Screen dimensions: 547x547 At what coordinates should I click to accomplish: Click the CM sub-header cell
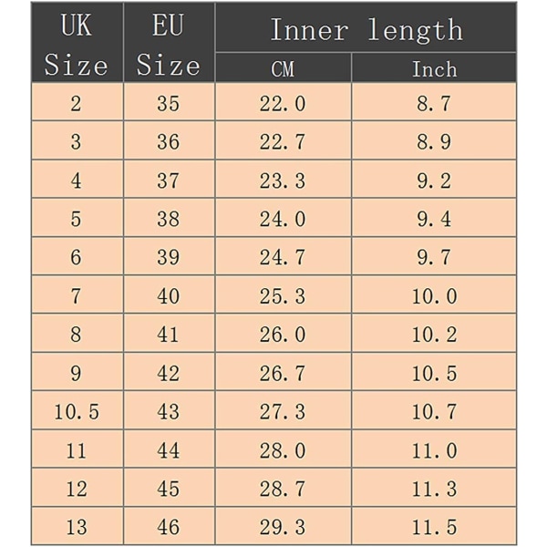[284, 67]
